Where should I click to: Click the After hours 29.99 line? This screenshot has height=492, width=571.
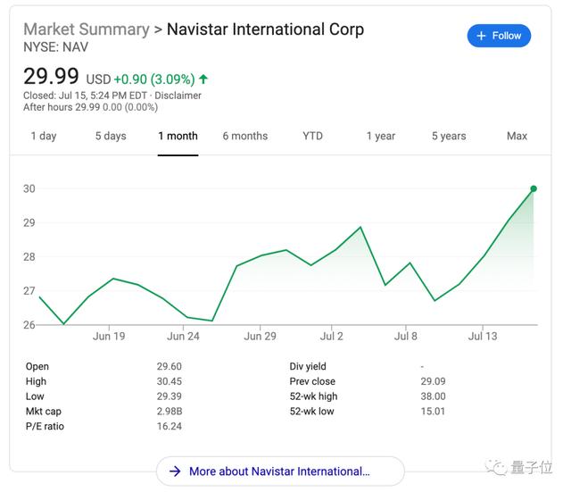(x=90, y=107)
